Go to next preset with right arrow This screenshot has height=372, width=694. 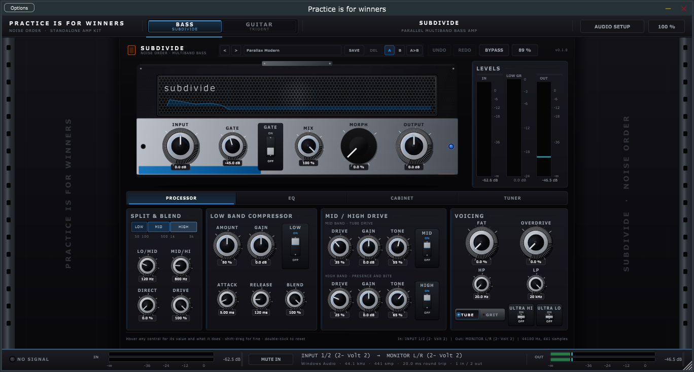[x=236, y=50]
